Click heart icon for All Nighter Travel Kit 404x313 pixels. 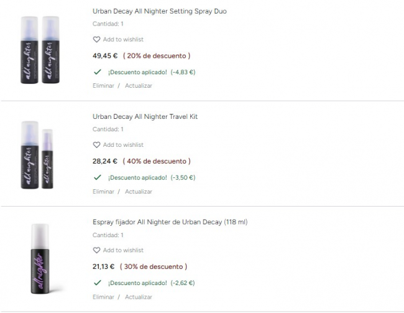(96, 145)
